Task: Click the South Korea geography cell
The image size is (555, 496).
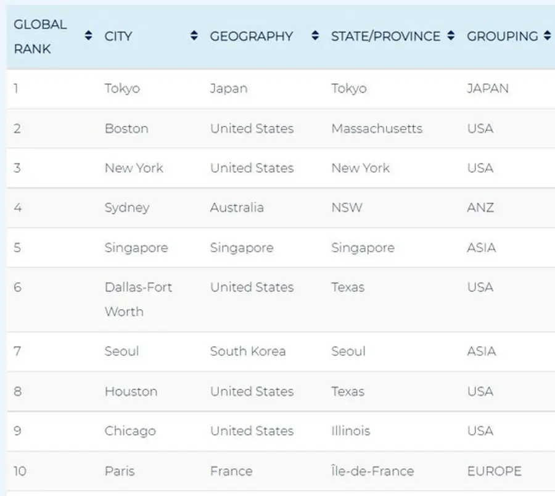Action: coord(247,351)
